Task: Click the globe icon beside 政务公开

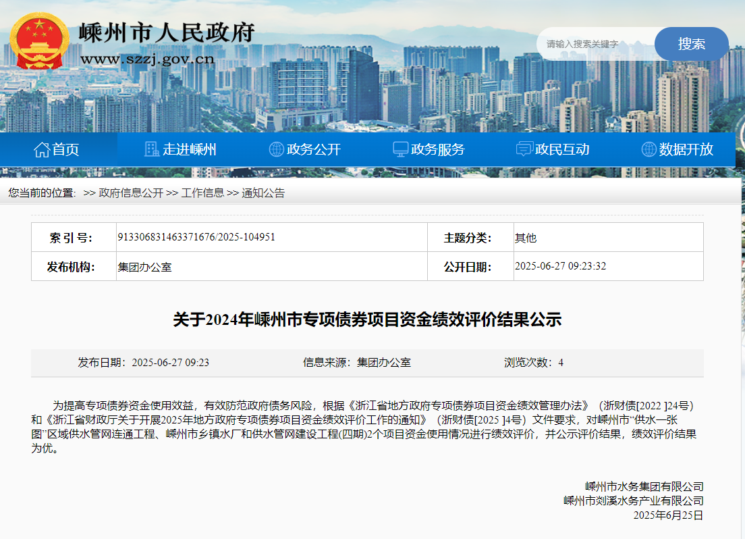Action: 276,149
